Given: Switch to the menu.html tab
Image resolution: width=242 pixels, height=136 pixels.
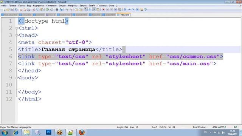Looking at the screenshot, I should pos(25,15).
